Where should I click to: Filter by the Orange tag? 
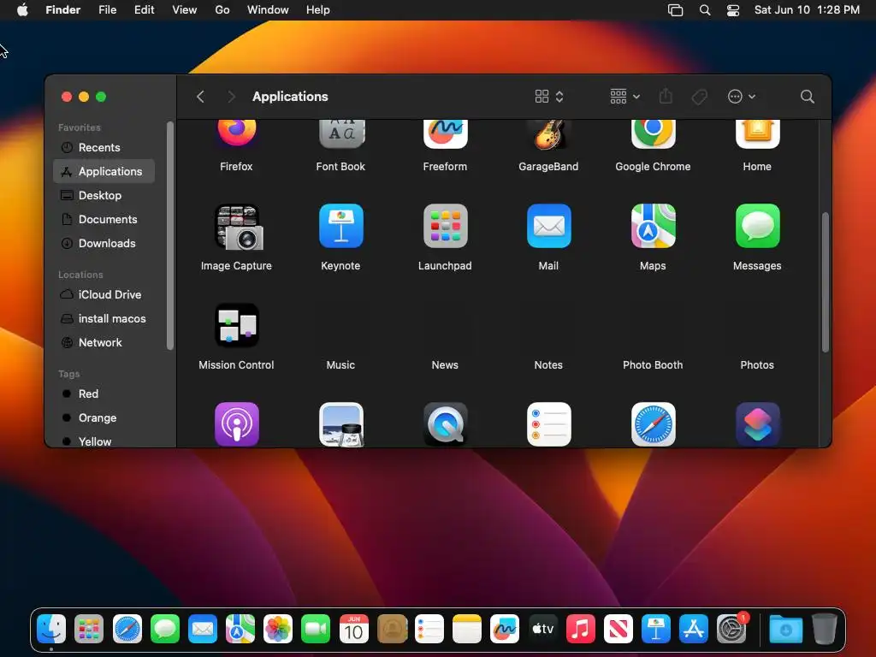[x=104, y=417]
